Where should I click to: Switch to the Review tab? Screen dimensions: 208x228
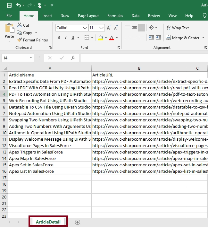(154, 16)
